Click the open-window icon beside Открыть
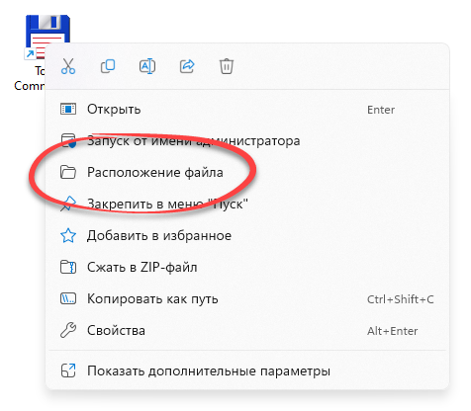The image size is (471, 411). click(x=68, y=109)
